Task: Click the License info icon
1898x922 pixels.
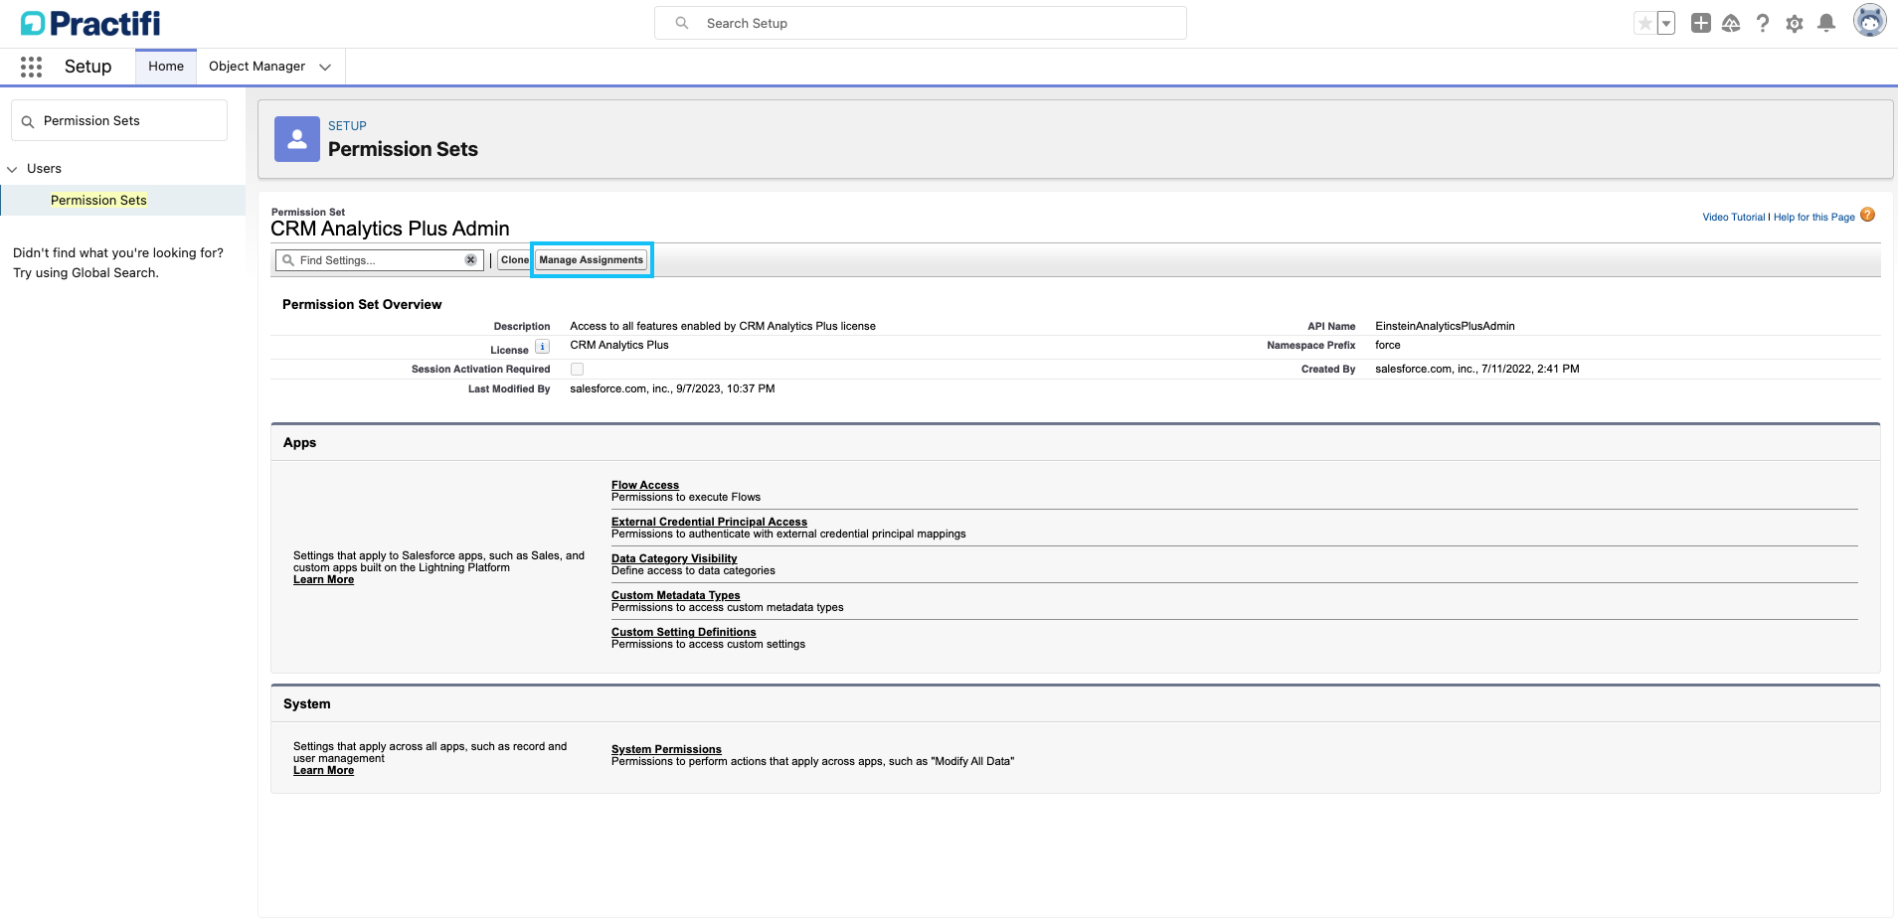Action: click(x=542, y=347)
